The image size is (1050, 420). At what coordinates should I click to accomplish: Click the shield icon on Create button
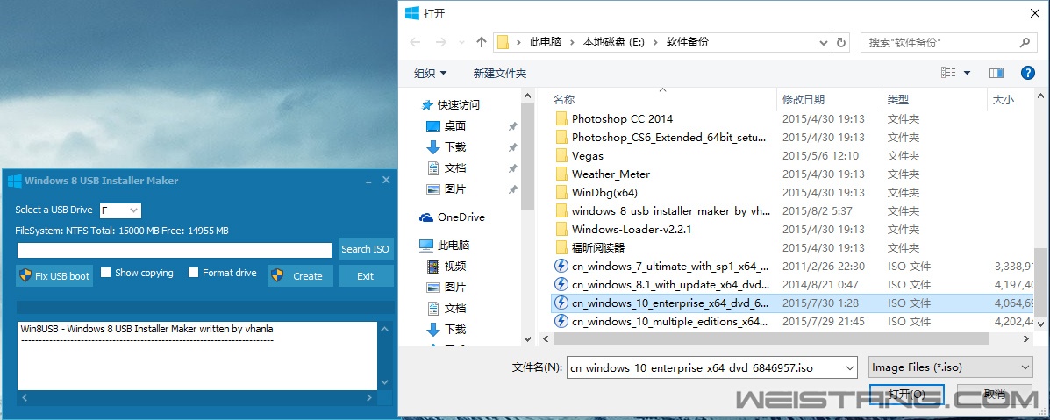tap(277, 275)
